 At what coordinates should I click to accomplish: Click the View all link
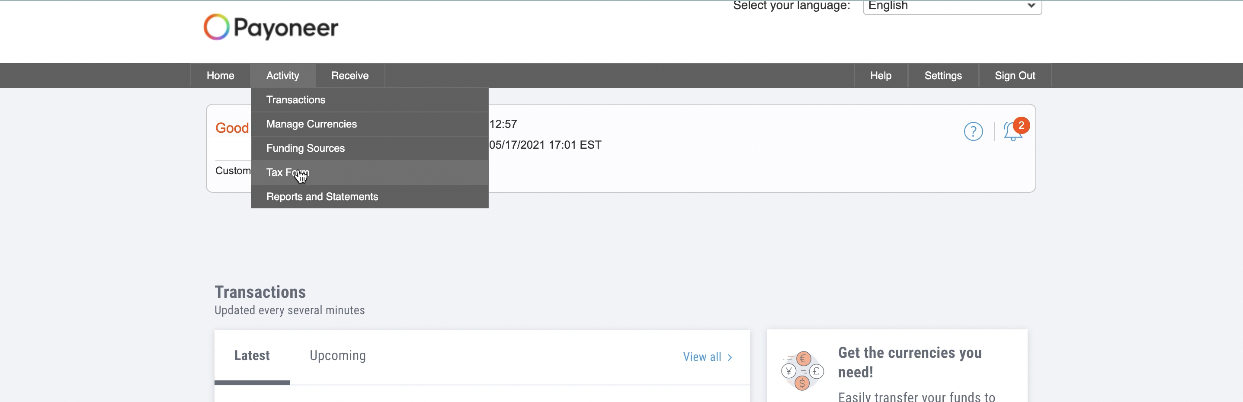(x=702, y=357)
